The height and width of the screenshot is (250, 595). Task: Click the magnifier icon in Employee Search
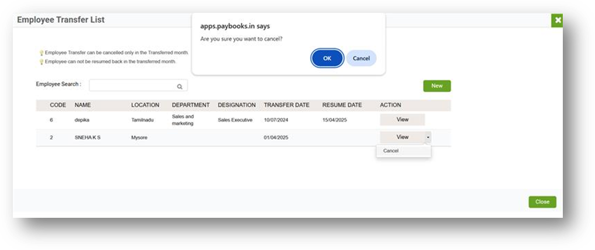pos(180,86)
